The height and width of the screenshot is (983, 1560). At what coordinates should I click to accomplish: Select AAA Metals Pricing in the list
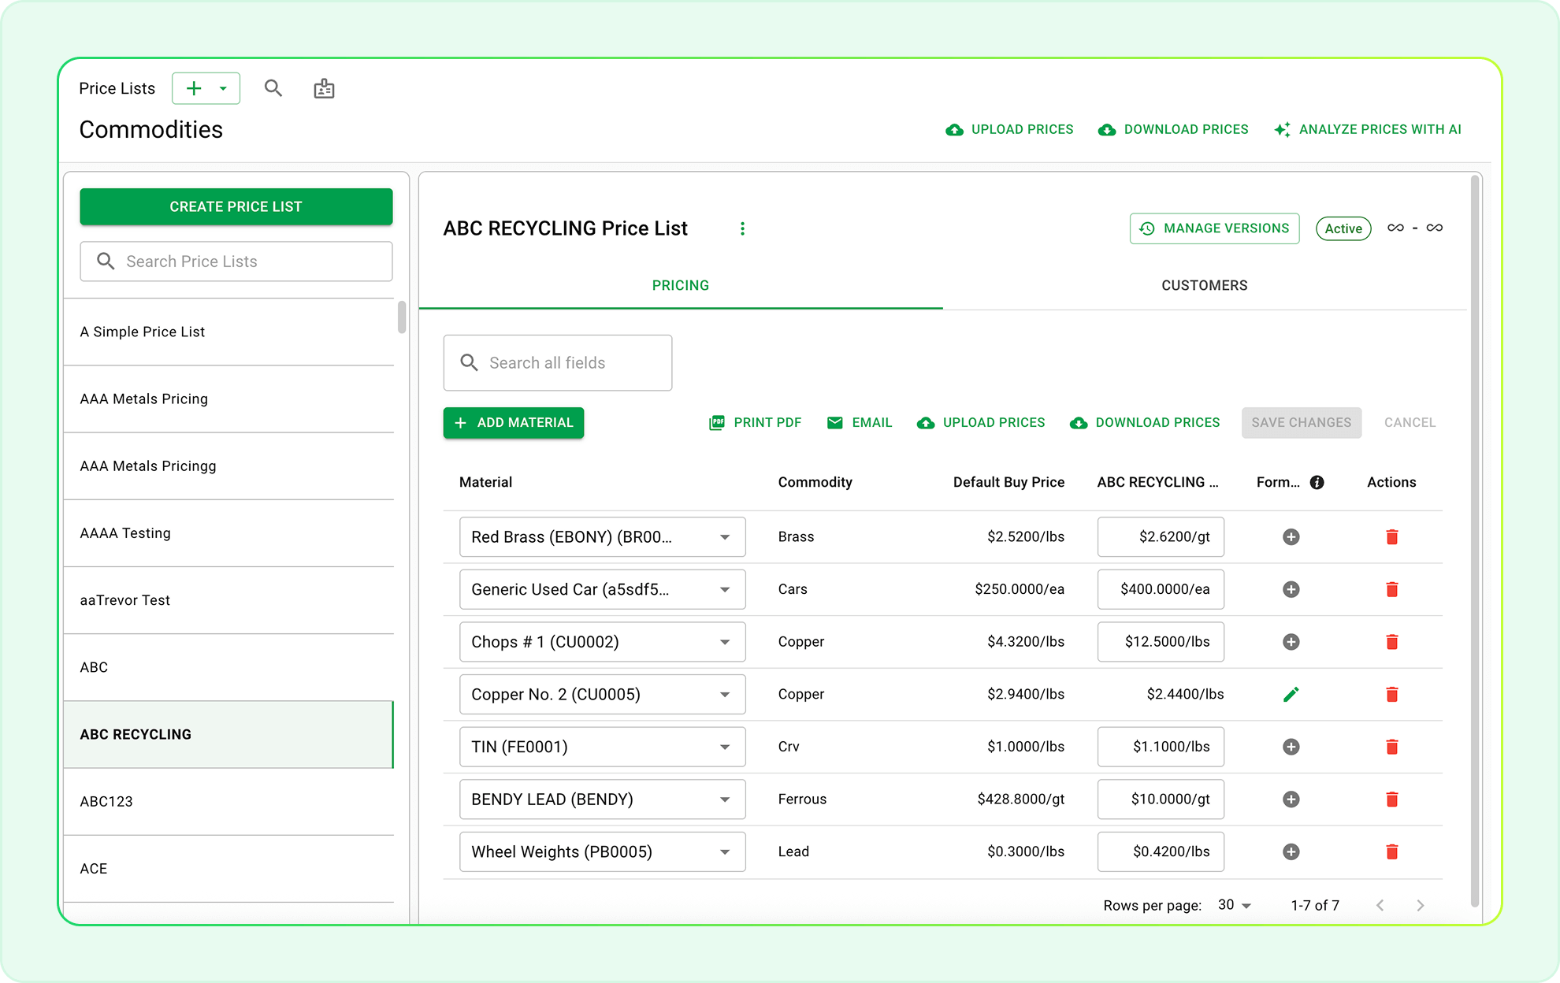pyautogui.click(x=144, y=399)
